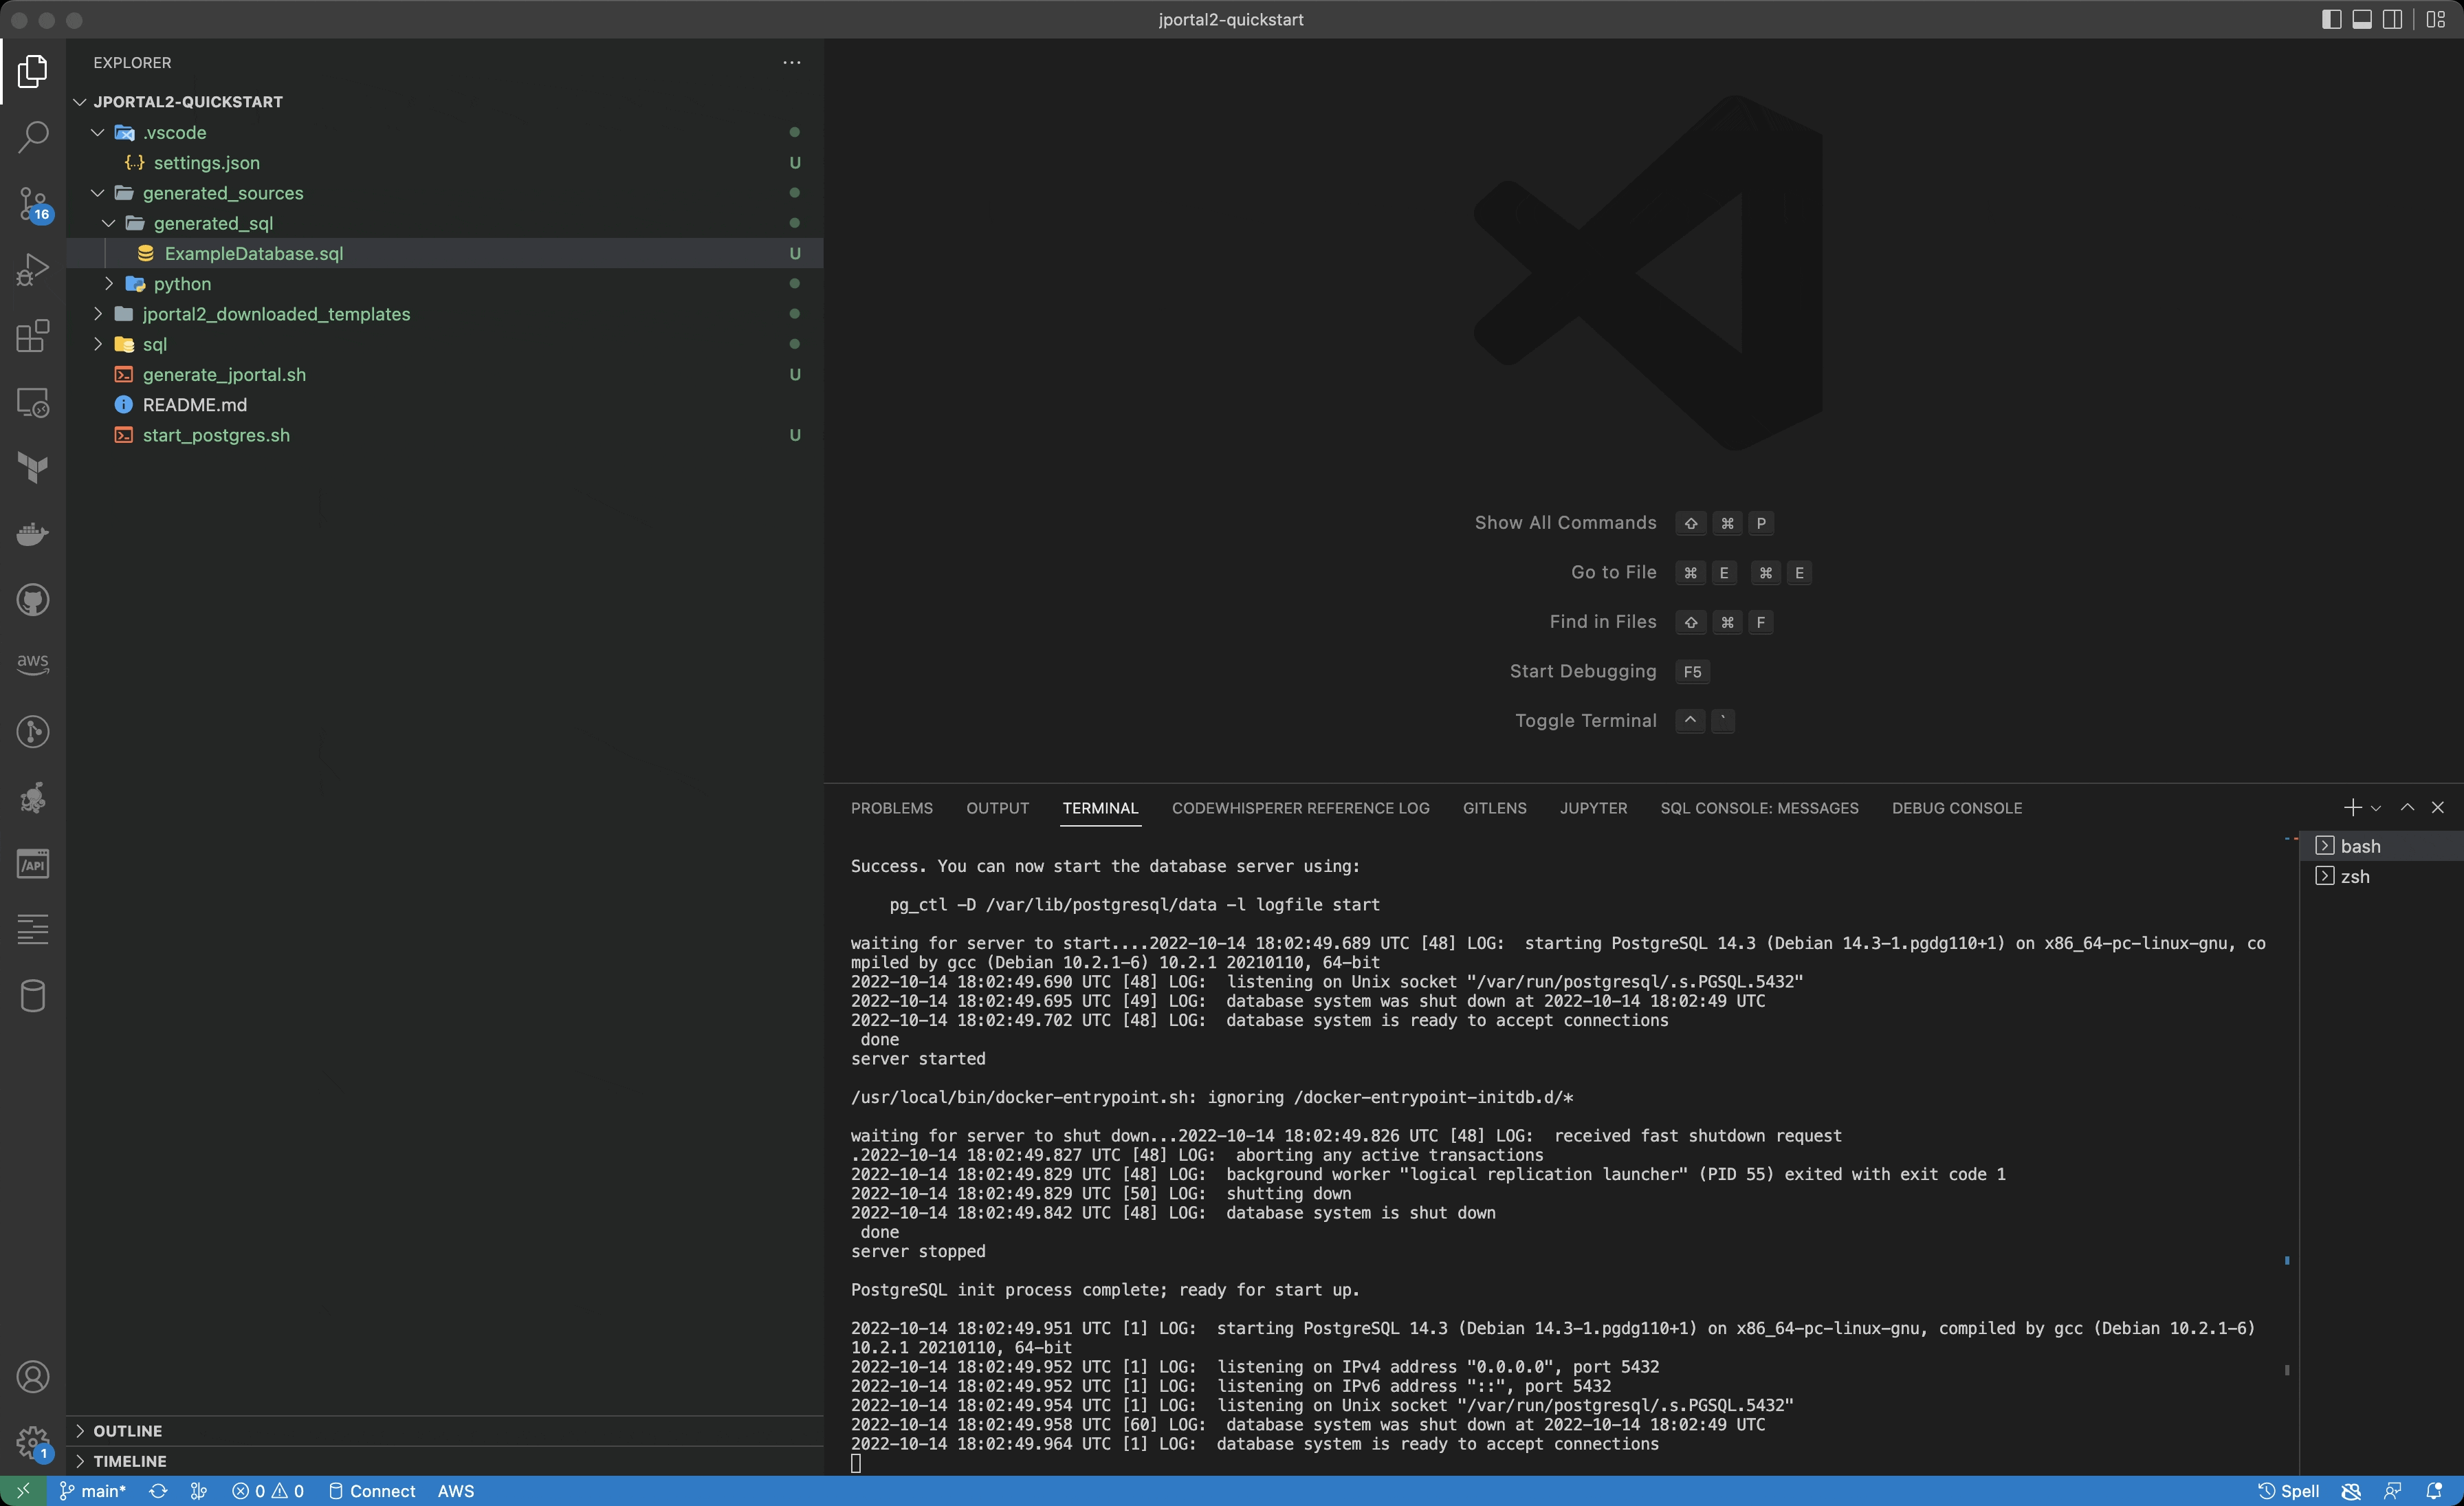Expand the TIMELINE section
This screenshot has height=1506, width=2464.
coord(80,1461)
